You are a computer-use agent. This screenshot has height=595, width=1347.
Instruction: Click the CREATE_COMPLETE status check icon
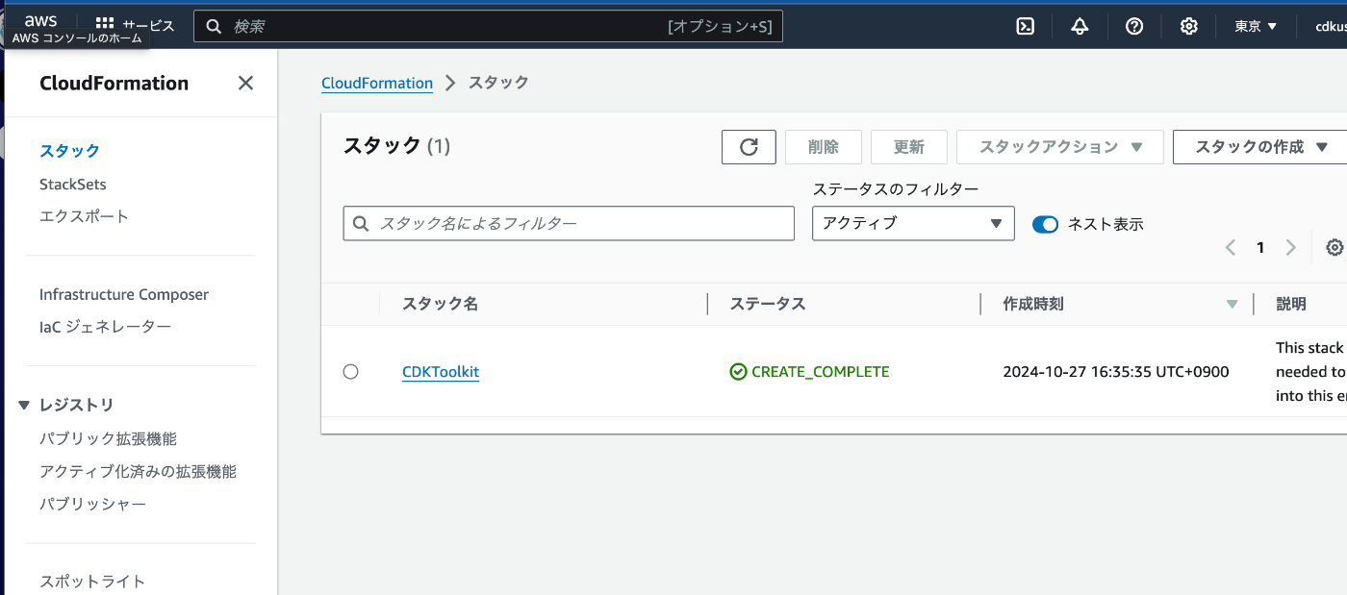tap(738, 372)
